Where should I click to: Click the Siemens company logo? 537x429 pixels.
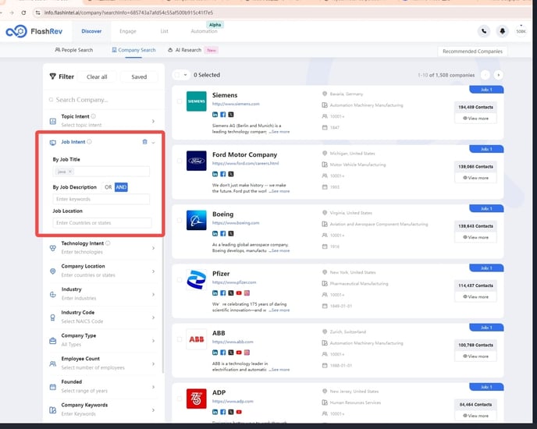point(196,101)
